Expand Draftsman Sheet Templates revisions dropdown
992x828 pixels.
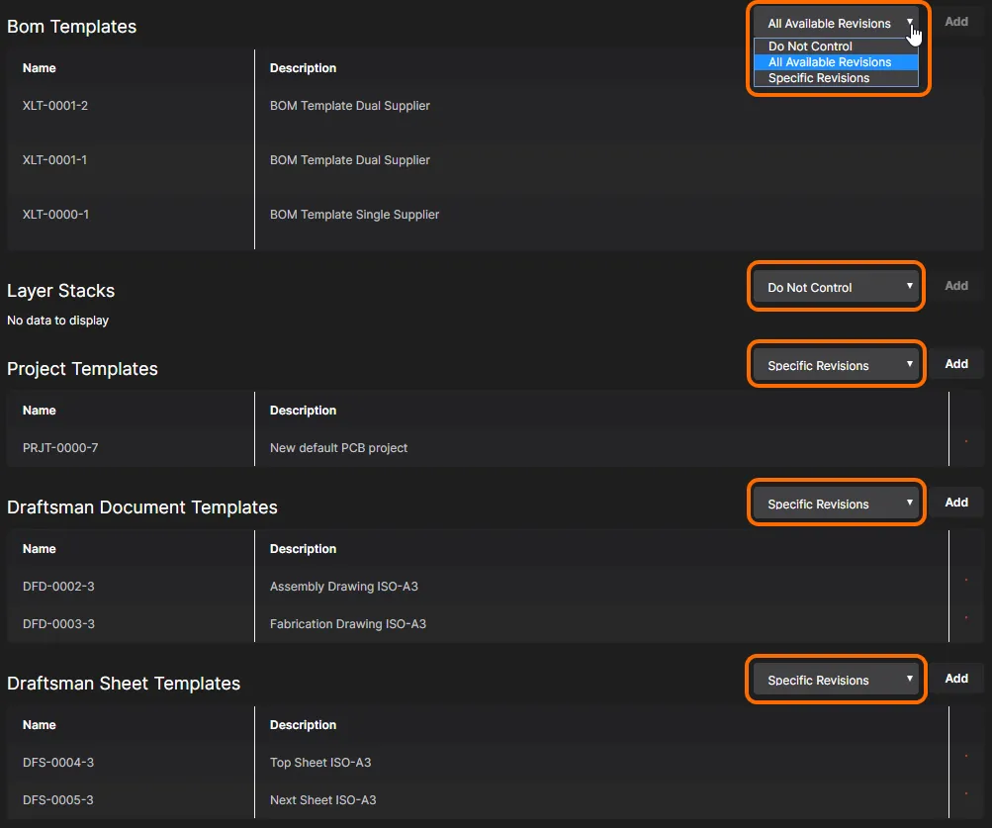pyautogui.click(x=837, y=680)
